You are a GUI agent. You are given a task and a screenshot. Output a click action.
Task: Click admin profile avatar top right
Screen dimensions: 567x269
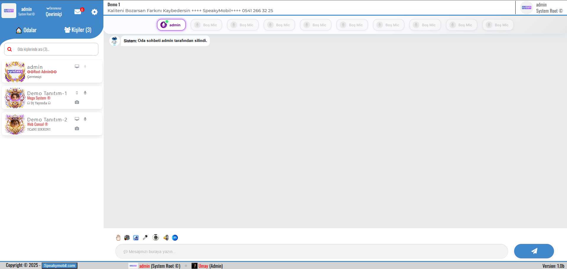point(527,8)
